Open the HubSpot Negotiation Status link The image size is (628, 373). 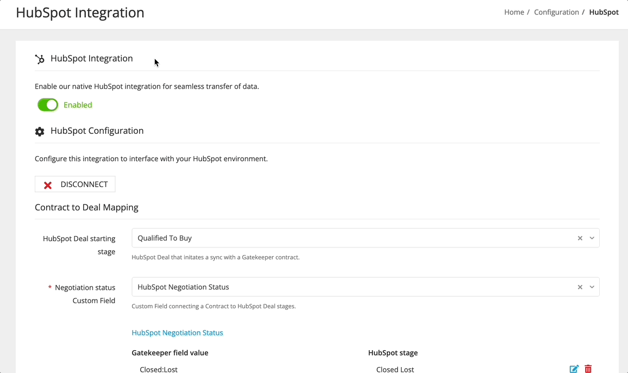pyautogui.click(x=177, y=332)
